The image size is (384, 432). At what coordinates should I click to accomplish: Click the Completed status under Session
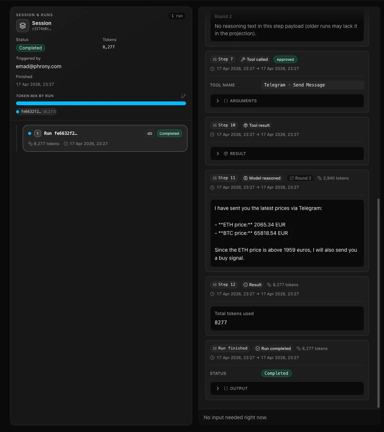(30, 48)
